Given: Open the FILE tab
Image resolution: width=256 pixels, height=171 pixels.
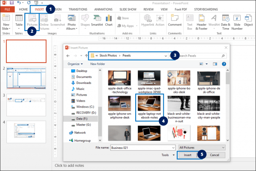Looking at the screenshot, I should (x=8, y=9).
